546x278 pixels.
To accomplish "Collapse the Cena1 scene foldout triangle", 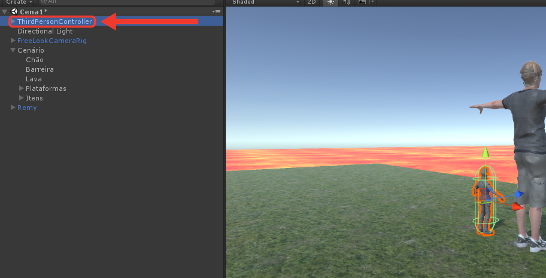I will point(5,12).
